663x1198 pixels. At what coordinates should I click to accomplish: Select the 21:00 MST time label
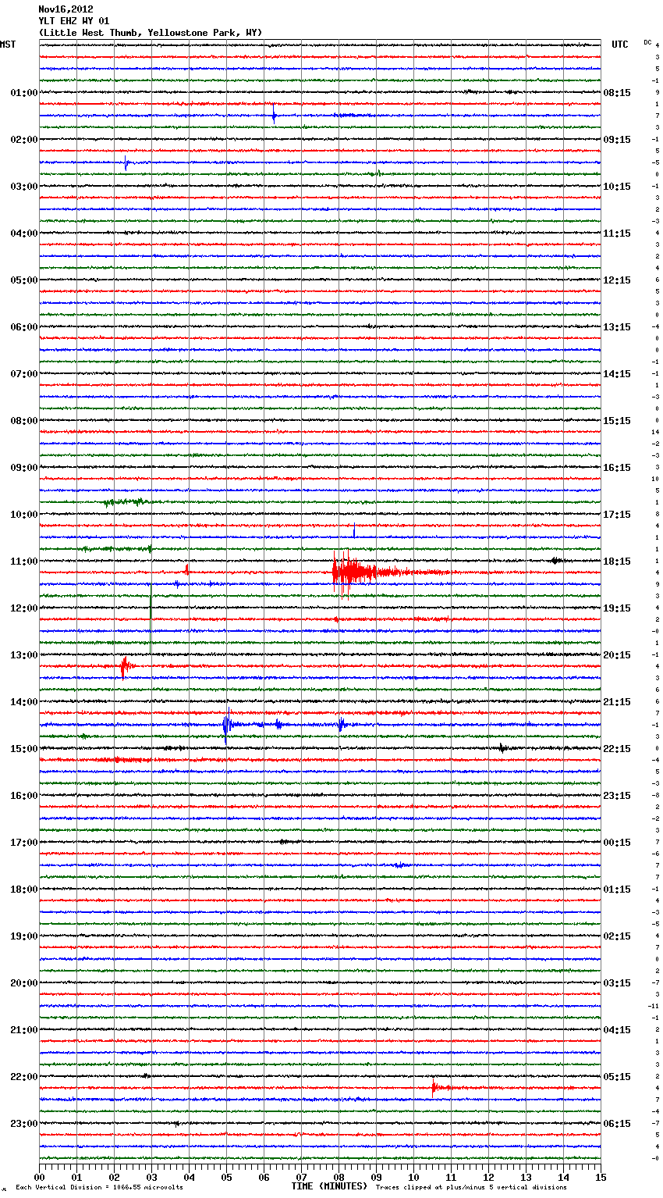[x=24, y=1030]
